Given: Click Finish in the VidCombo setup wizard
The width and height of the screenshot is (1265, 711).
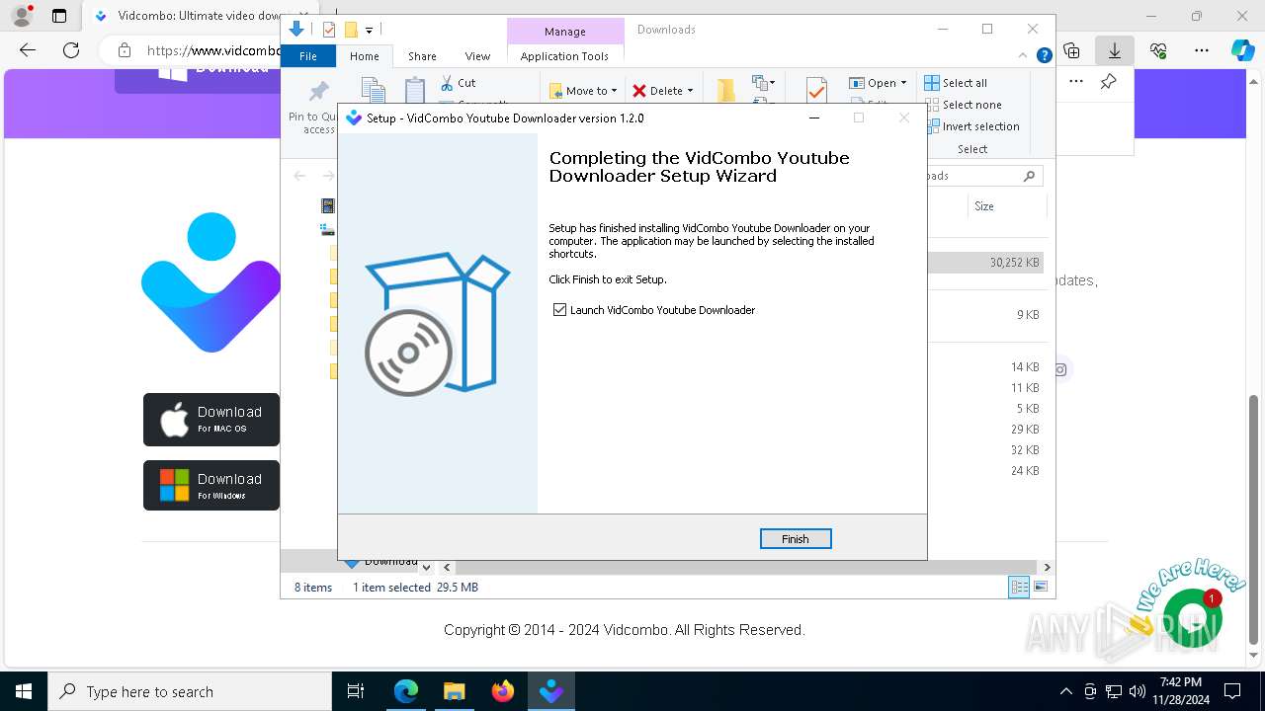Looking at the screenshot, I should 796,539.
